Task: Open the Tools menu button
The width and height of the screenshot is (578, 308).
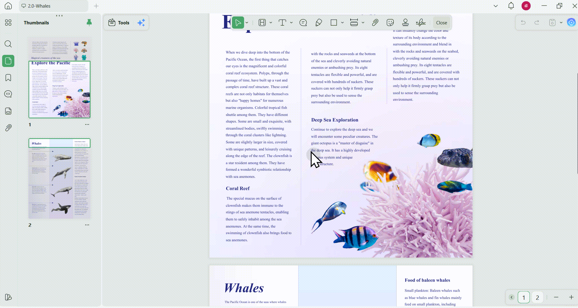Action: (x=119, y=23)
